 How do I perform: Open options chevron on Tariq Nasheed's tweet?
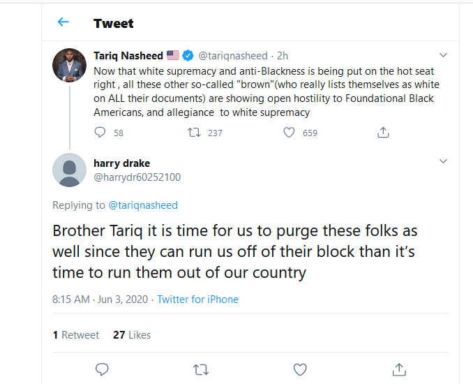point(443,55)
